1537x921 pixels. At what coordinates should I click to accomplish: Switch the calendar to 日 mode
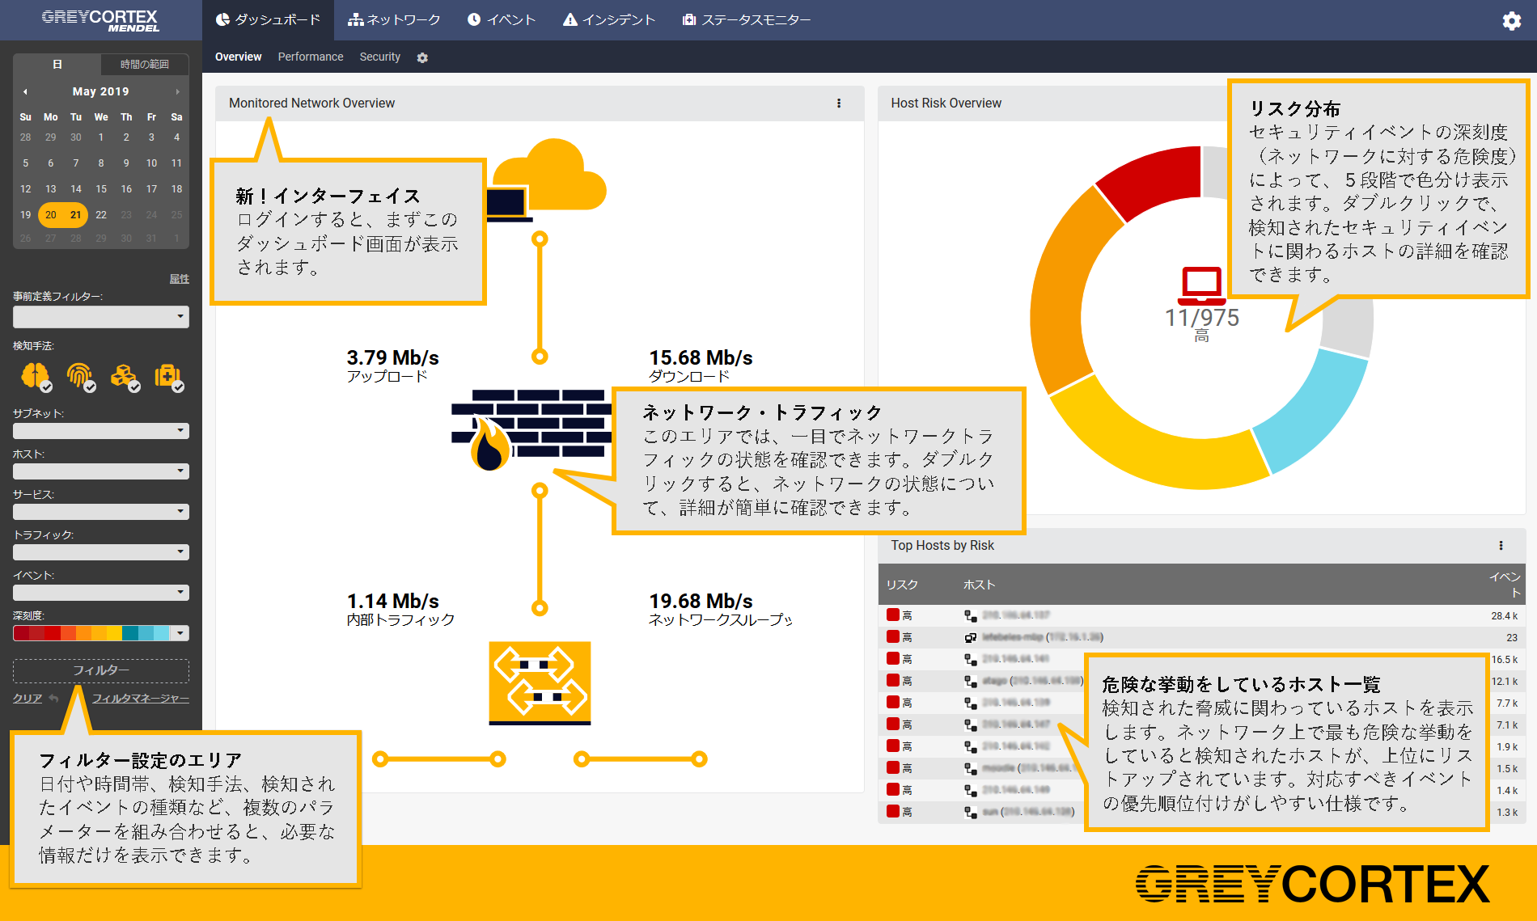click(57, 65)
